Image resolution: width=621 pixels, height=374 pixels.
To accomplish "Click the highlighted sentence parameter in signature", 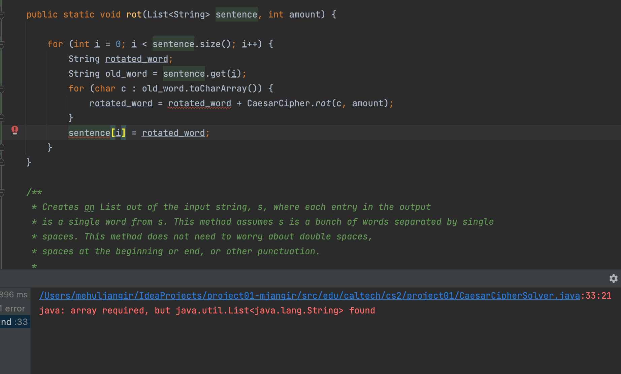I will tap(236, 14).
